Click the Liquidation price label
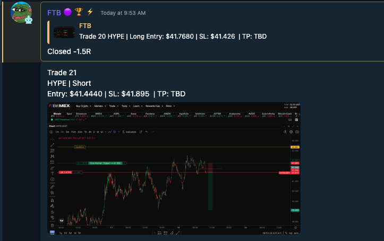 click(x=80, y=147)
